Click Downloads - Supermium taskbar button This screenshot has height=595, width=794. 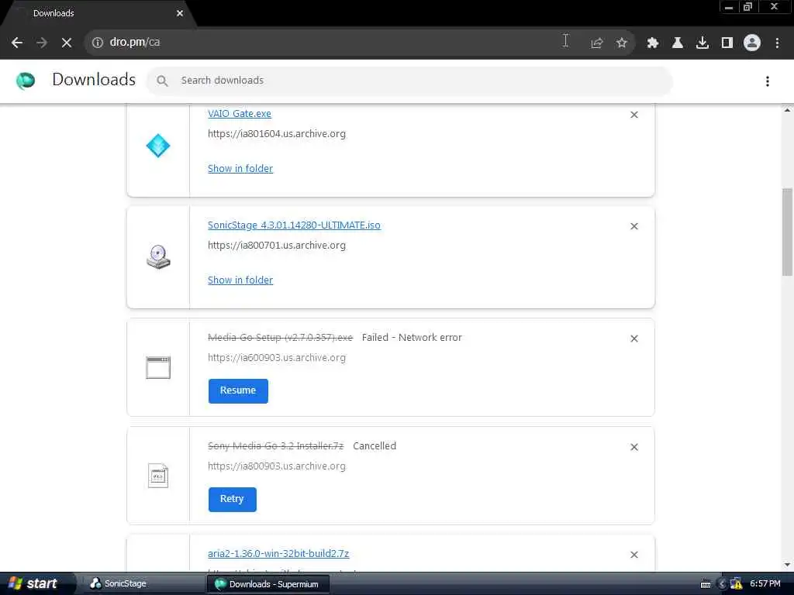268,584
